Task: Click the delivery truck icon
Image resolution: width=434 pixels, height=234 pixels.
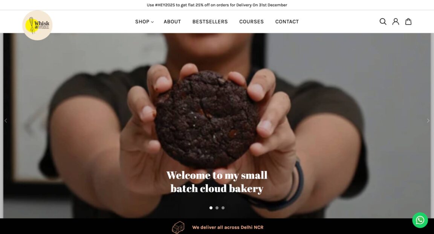Action: pos(178,227)
